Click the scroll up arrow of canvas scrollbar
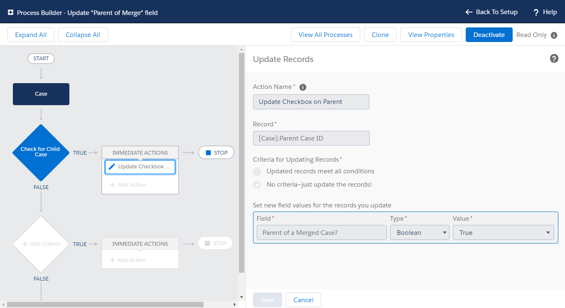This screenshot has height=308, width=565. [x=242, y=49]
